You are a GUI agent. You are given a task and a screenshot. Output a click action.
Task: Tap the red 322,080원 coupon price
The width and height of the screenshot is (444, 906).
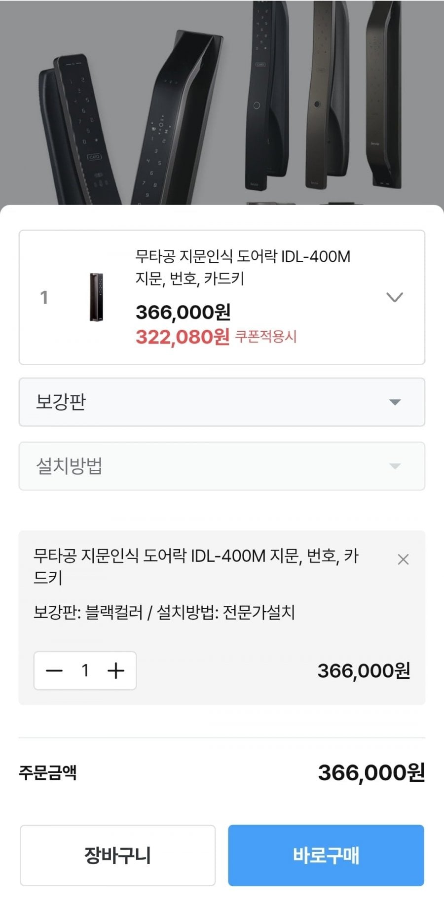183,337
